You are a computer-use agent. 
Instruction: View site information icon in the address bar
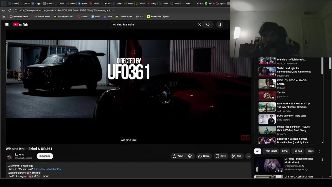16,10
